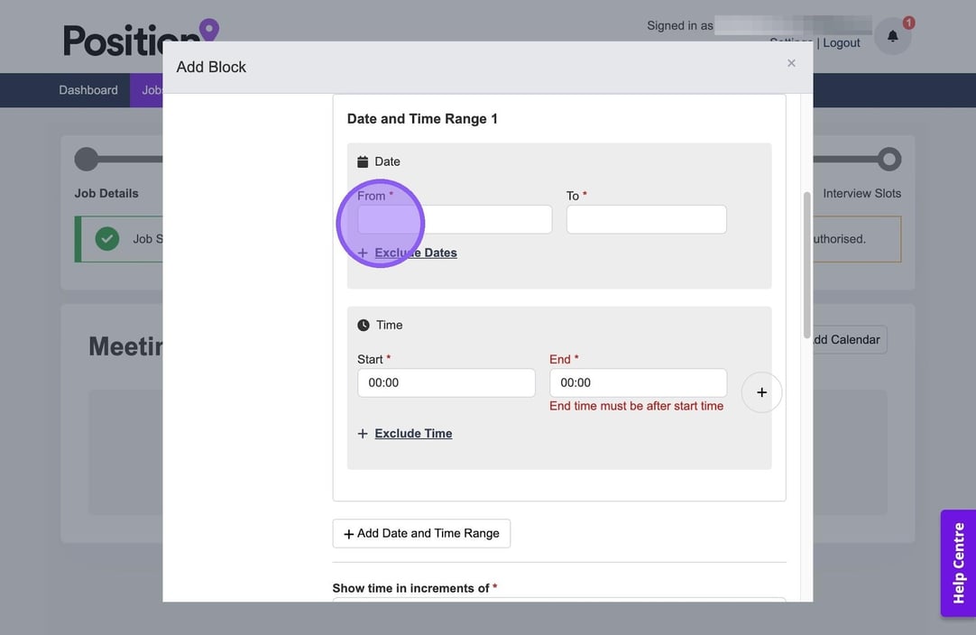Open the Dashboard menu item
Image resolution: width=976 pixels, height=635 pixels.
[88, 90]
